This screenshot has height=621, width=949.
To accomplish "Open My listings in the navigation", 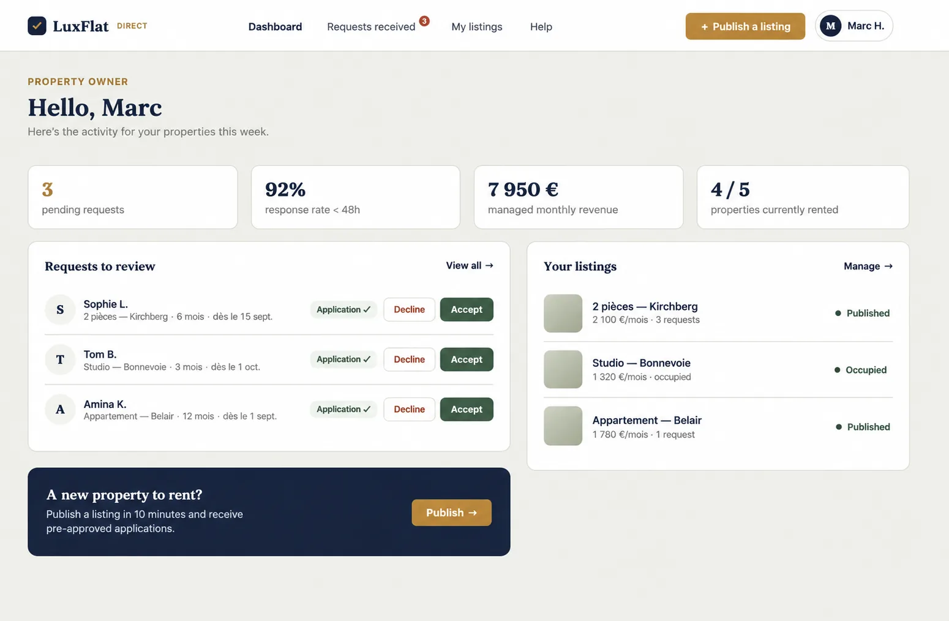I will click(x=477, y=26).
